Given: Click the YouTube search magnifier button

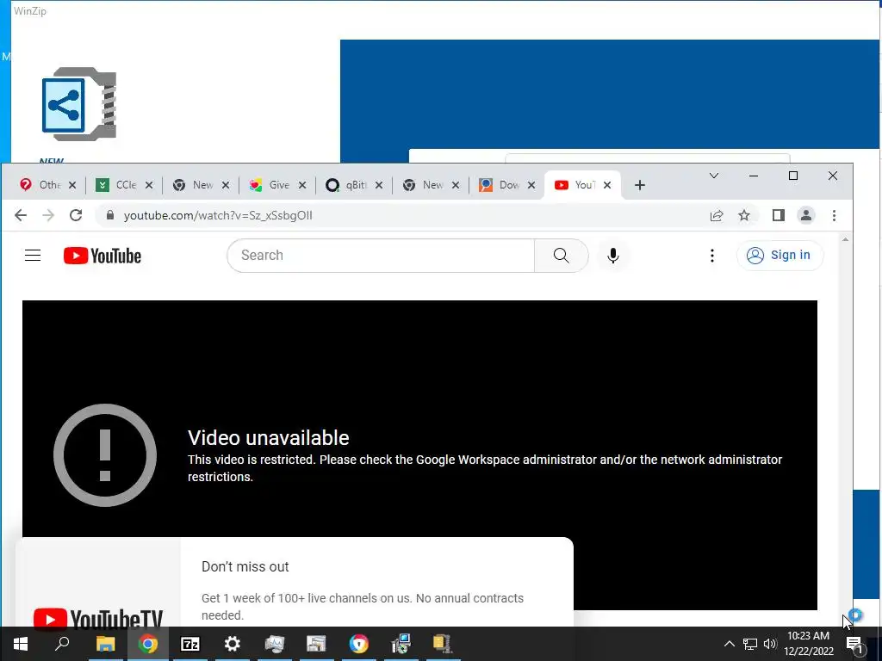Looking at the screenshot, I should click(561, 256).
